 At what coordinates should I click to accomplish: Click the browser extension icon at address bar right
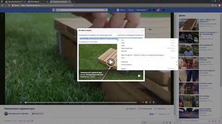pyautogui.click(x=220, y=6)
